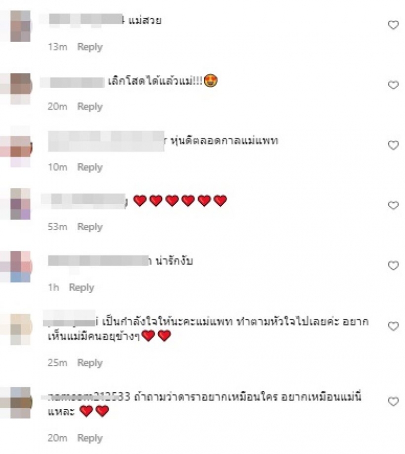The image size is (405, 454).
Task: Like the 'ถ้าถามว่าดาราอยากเหมือนใคร' comment heart
Action: (393, 401)
